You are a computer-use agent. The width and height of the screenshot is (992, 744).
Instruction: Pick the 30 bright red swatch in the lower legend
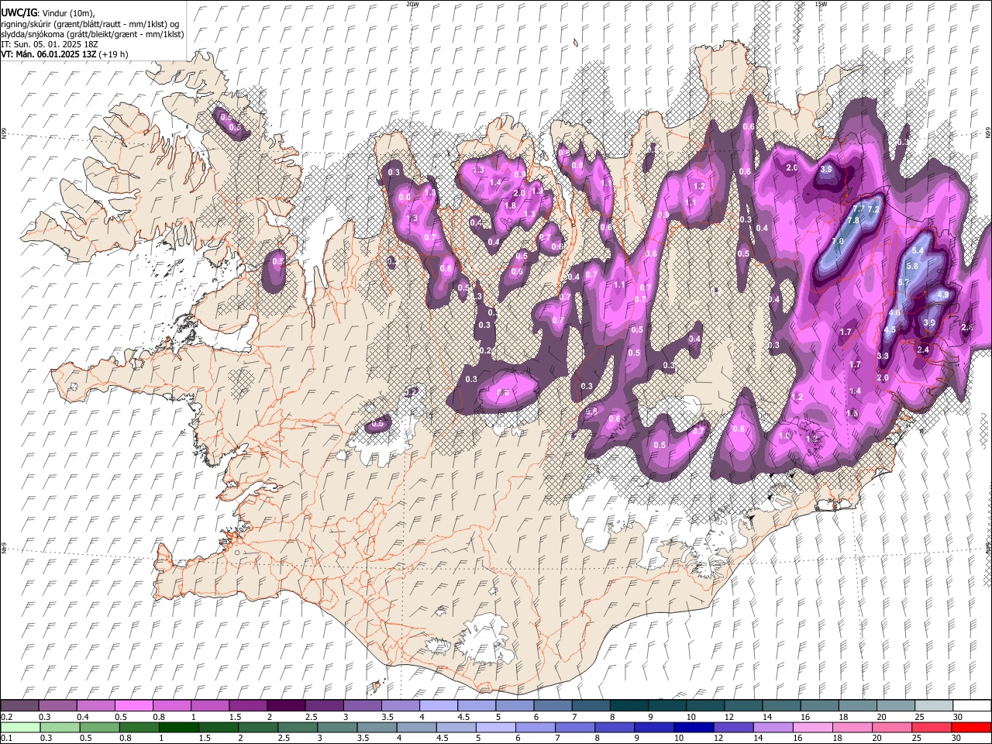pos(972,727)
